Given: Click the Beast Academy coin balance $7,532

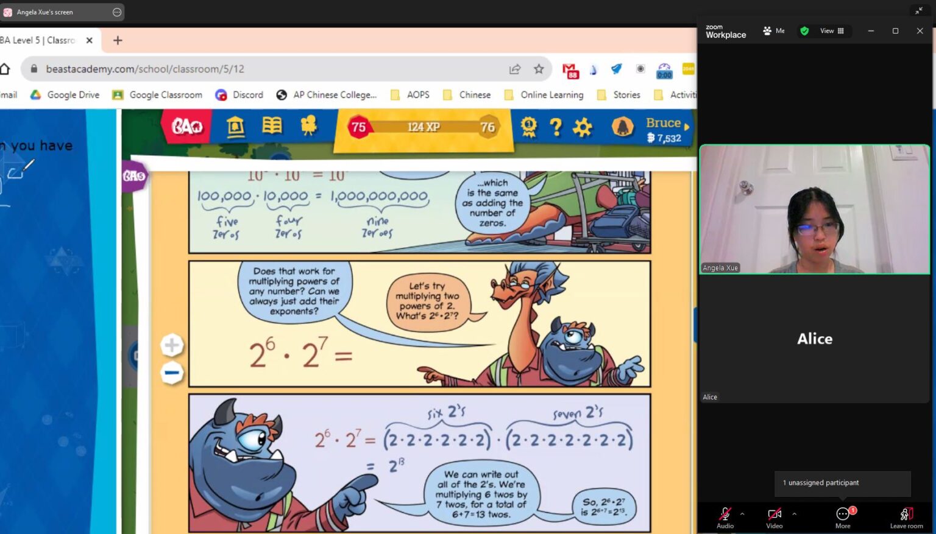Looking at the screenshot, I should tap(664, 138).
